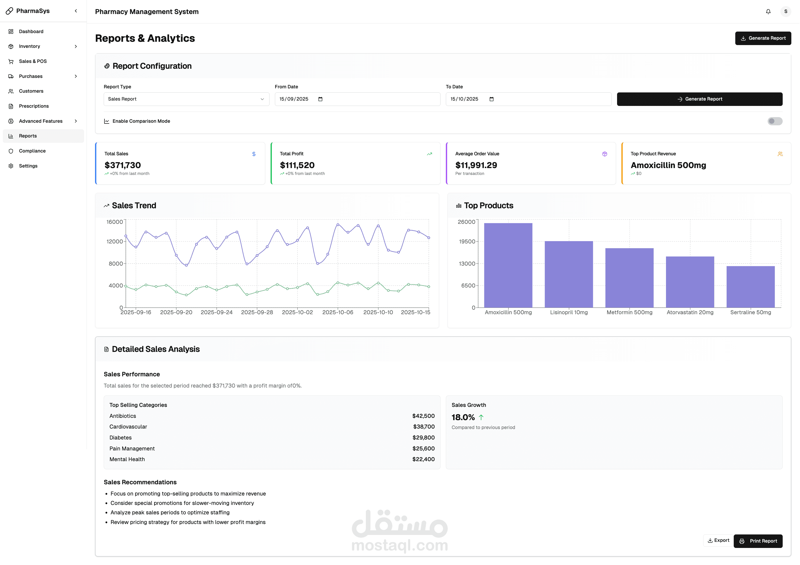Click the Print Report button

point(758,541)
